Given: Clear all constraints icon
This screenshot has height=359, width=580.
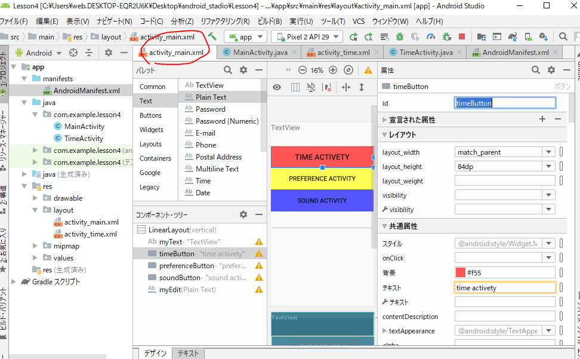Looking at the screenshot, I should pyautogui.click(x=327, y=87).
